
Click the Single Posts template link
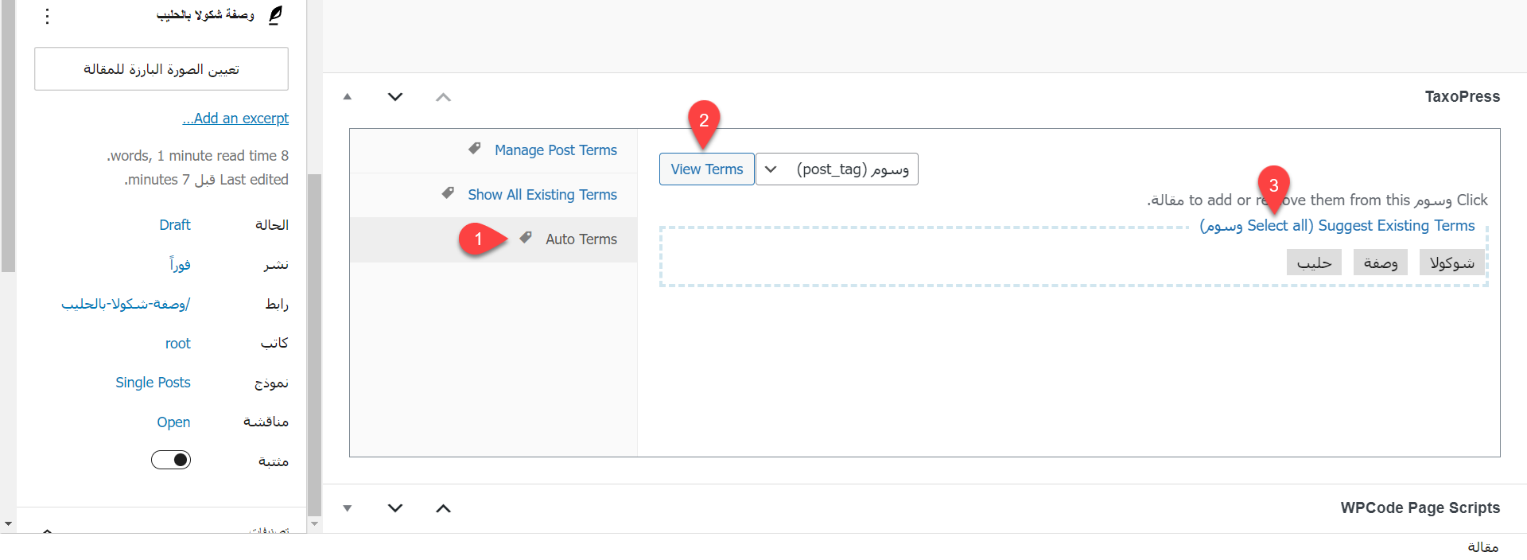pos(153,383)
